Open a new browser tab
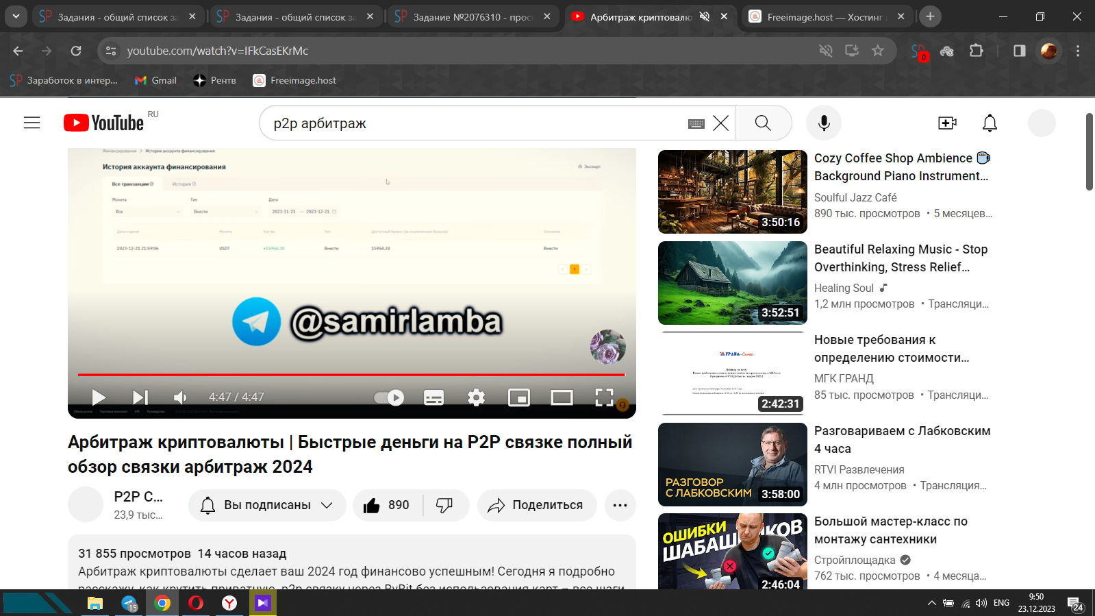This screenshot has height=616, width=1095. [930, 16]
